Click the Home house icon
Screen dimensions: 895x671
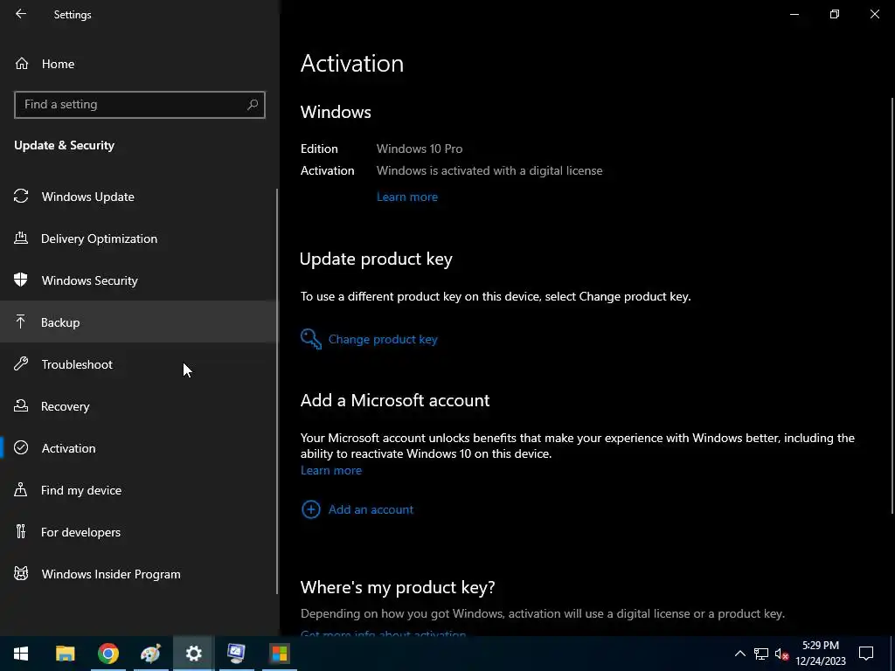[x=22, y=63]
